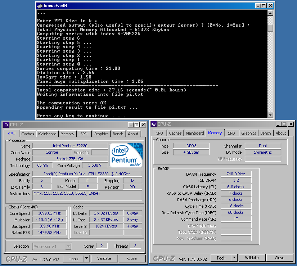Viewport: 297px width, 266px height.
Task: Click Tools button in left CPU-Z
Action: [73, 258]
